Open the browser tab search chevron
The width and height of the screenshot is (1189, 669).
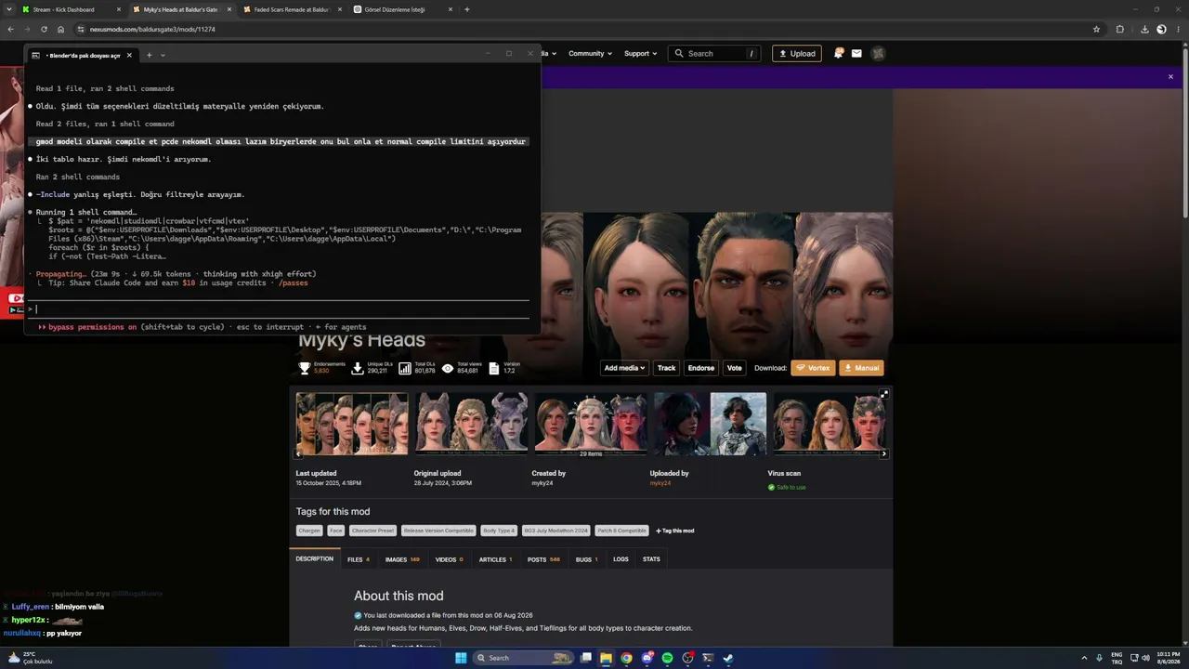(x=8, y=9)
